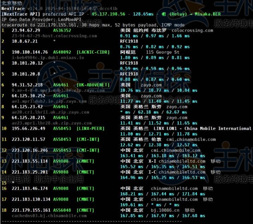253x224 pixels.
Task: Click the [LINX-PEER] tag on hop 10
Action: 91,128
